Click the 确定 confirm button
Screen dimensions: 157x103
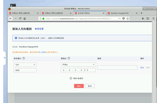(x=79, y=86)
